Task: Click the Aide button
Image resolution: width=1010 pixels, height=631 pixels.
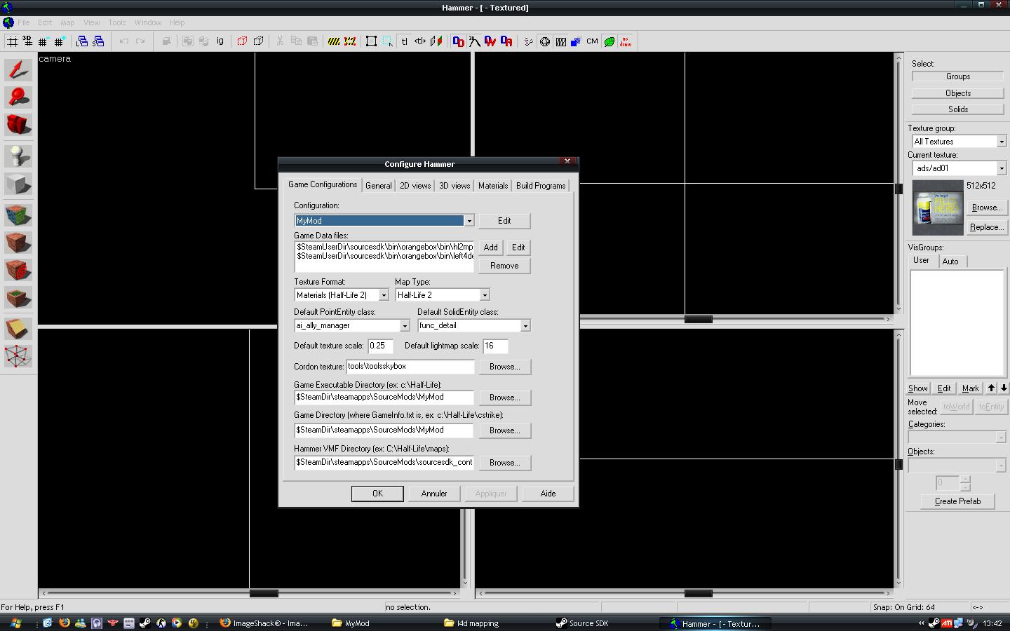Action: (x=548, y=494)
